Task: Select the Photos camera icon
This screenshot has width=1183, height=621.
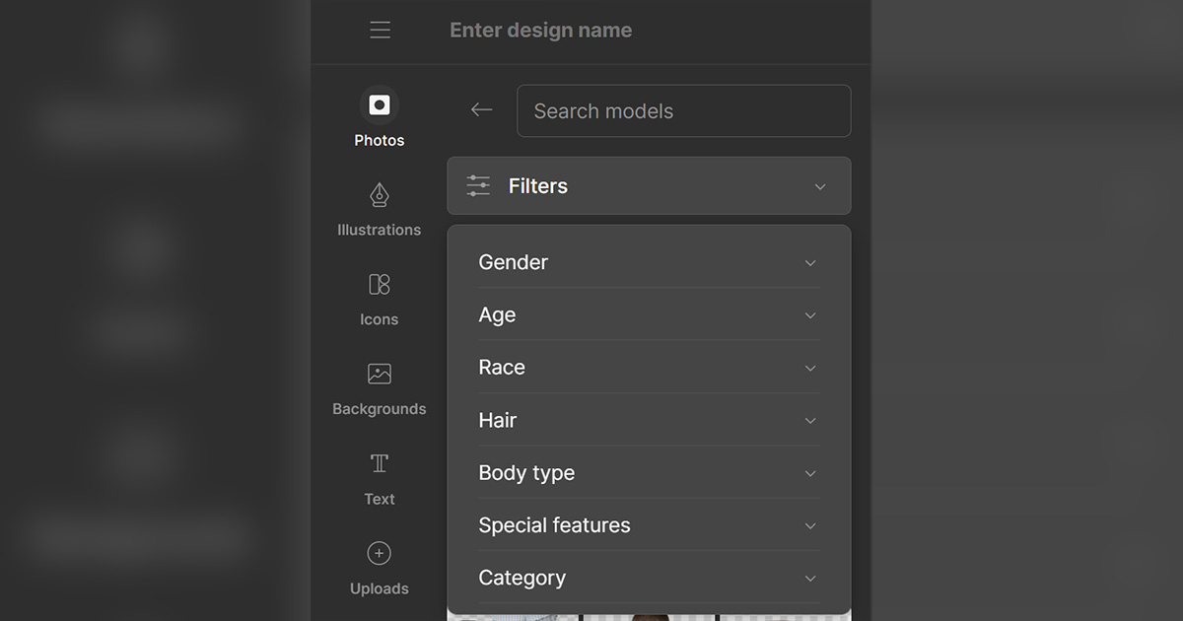Action: (380, 104)
